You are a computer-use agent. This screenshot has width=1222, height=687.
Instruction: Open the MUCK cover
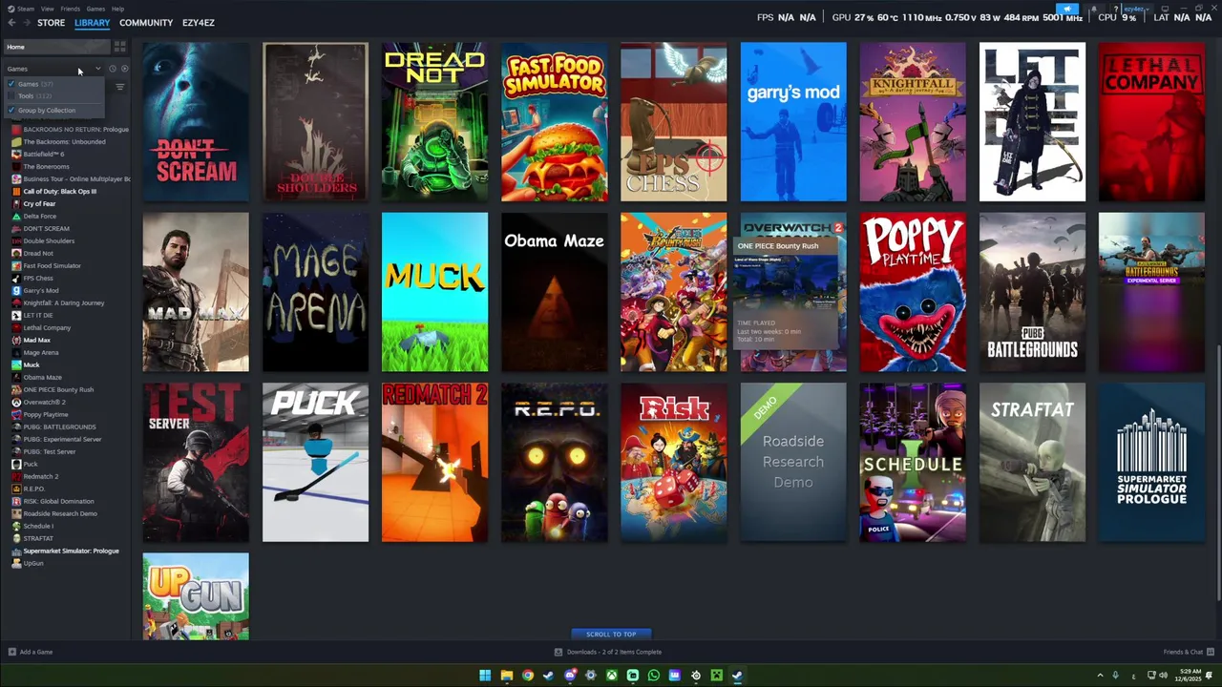(434, 292)
